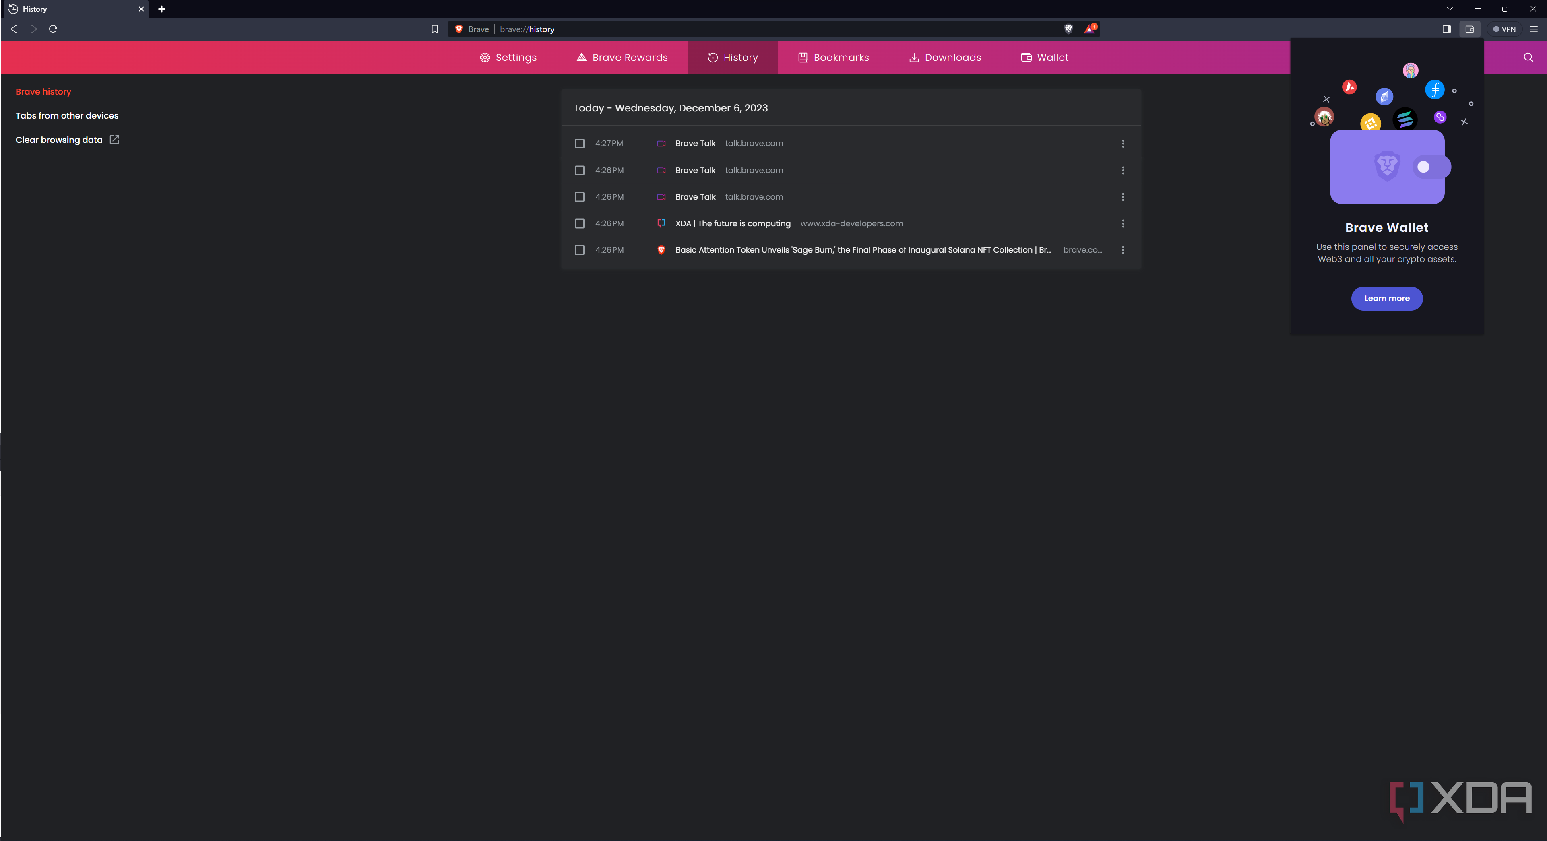Open the 4:27 PM Brave Talk link
This screenshot has width=1547, height=841.
point(696,144)
